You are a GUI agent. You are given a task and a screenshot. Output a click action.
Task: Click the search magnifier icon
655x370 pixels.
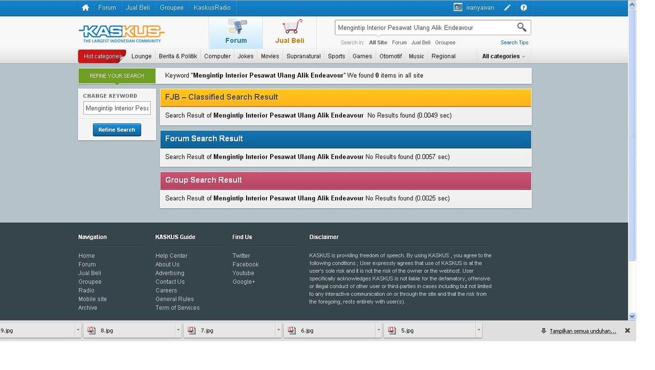(521, 27)
